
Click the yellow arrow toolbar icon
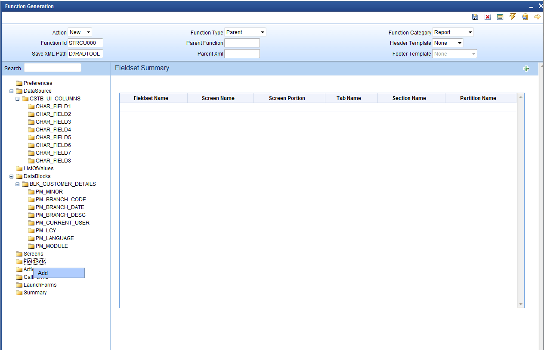pyautogui.click(x=538, y=17)
